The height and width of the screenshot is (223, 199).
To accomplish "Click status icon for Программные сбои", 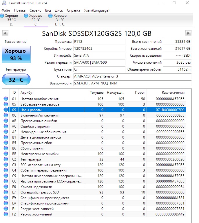I will pos(6,143).
